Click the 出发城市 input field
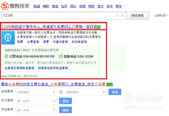 (36, 92)
